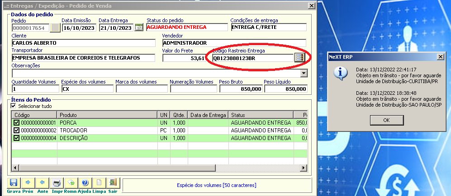Go to previous record with Ante

pyautogui.click(x=42, y=183)
